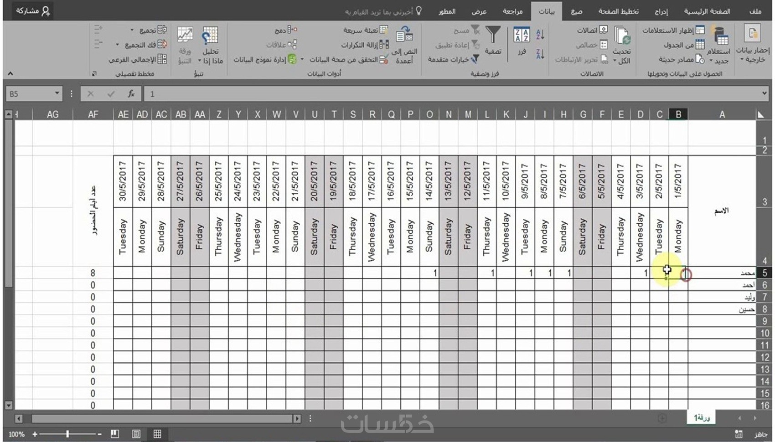The image size is (775, 442).
Task: Sort descending with the Z-to-A icon
Action: pos(540,54)
